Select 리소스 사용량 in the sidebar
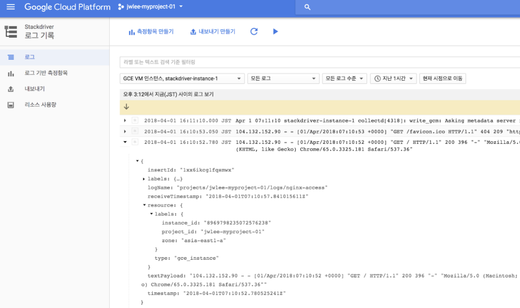 pos(40,104)
